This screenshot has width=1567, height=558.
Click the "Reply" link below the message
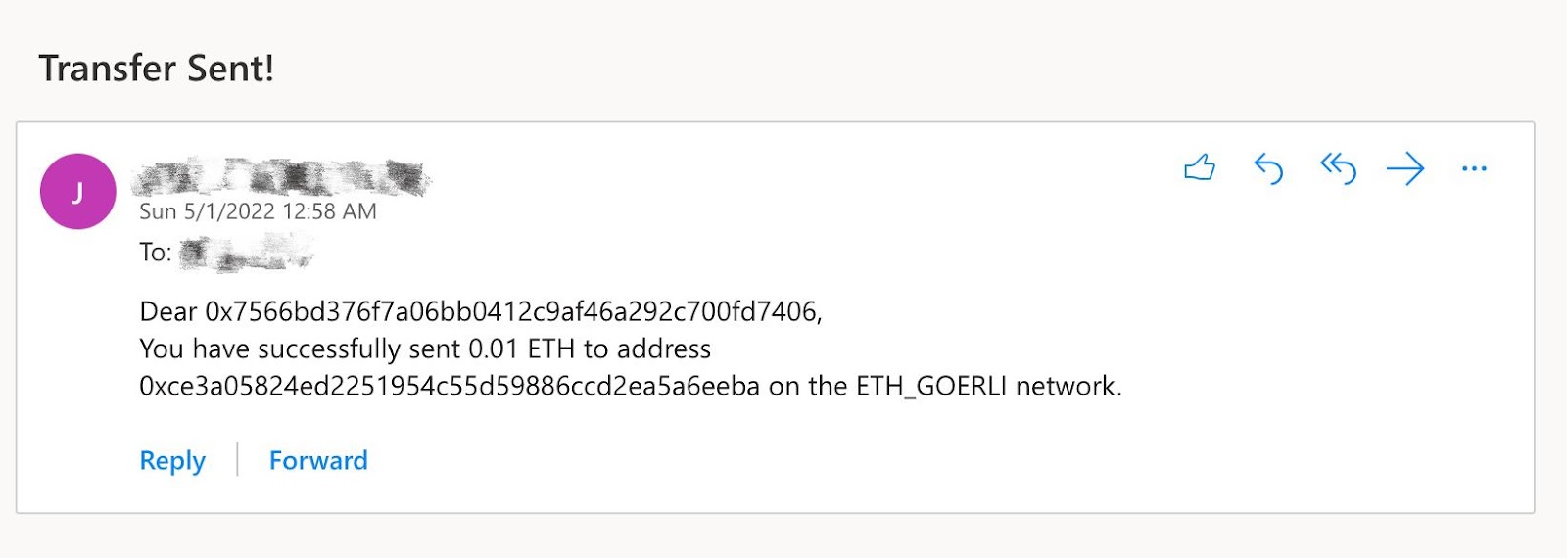(172, 461)
